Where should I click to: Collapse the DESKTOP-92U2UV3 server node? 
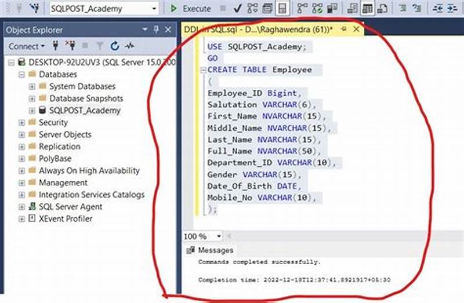pyautogui.click(x=12, y=63)
